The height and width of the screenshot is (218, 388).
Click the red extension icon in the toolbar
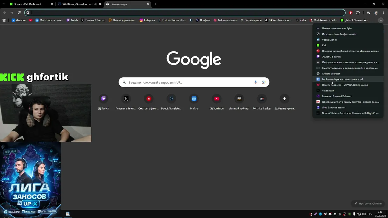[x=351, y=13]
